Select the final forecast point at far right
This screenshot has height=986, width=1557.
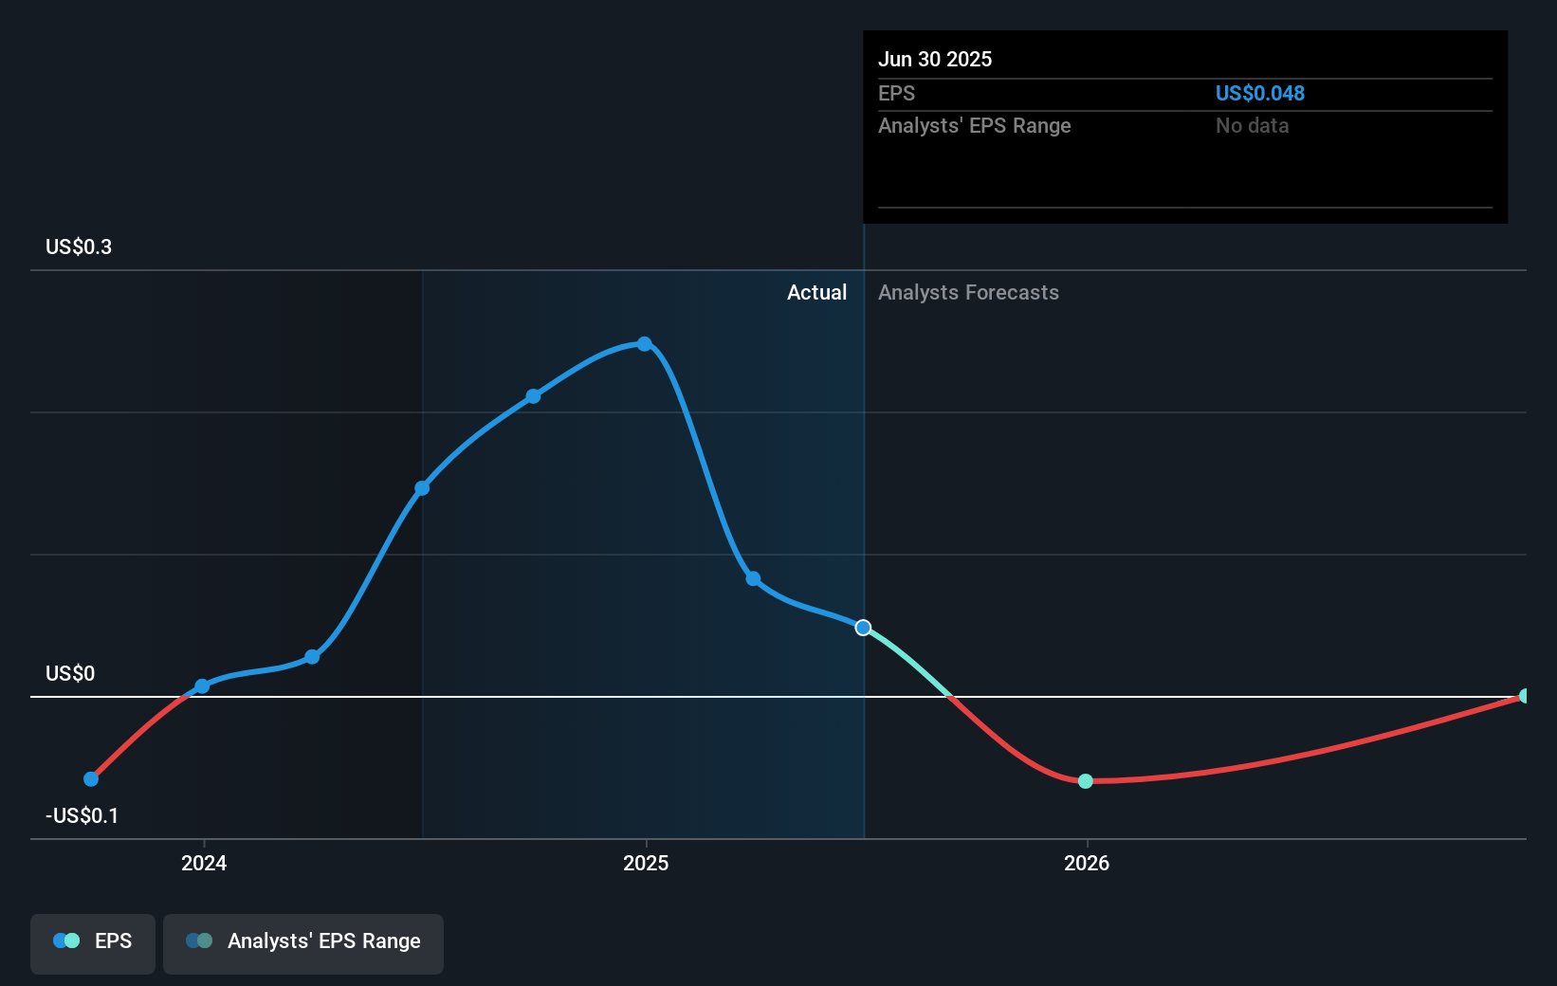click(x=1525, y=696)
